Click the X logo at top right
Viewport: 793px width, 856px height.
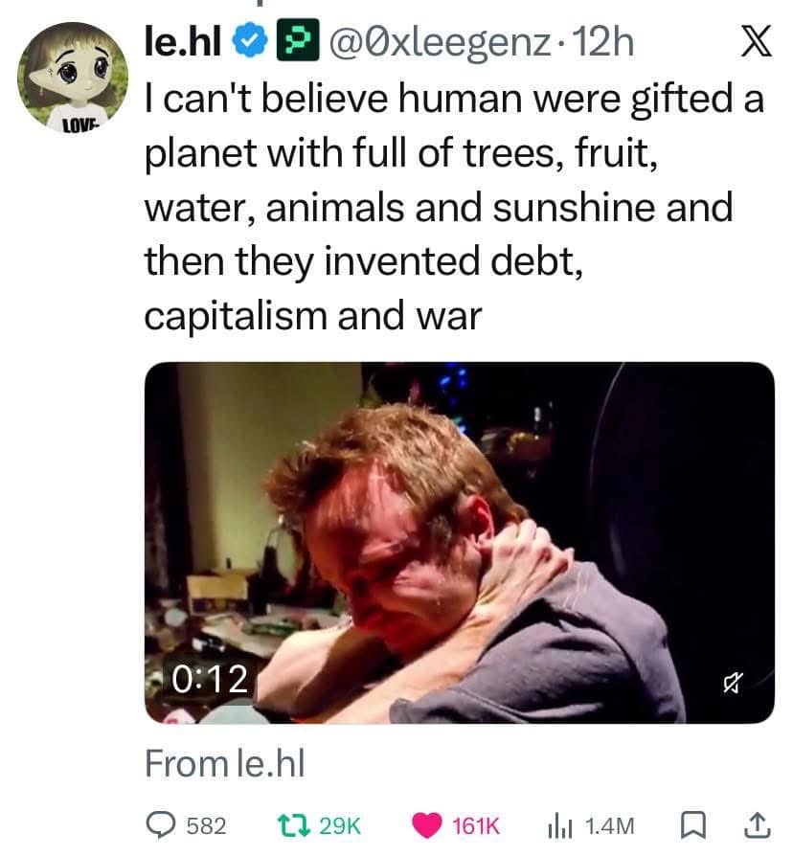(755, 44)
